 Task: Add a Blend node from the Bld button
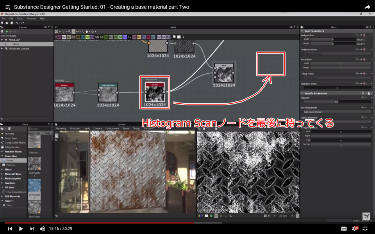click(64, 37)
